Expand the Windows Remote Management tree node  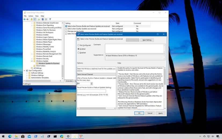[32, 54]
